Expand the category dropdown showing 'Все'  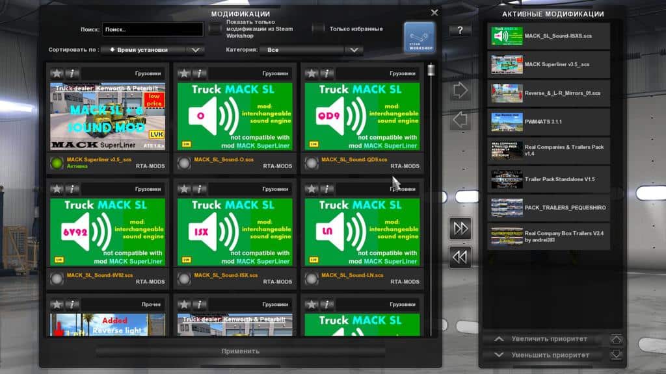click(x=311, y=50)
